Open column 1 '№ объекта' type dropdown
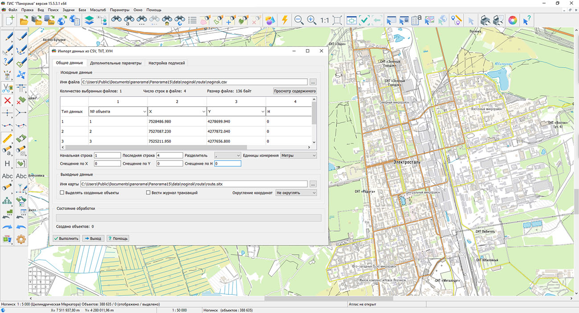Viewport: 579px width, 313px height. click(x=118, y=112)
